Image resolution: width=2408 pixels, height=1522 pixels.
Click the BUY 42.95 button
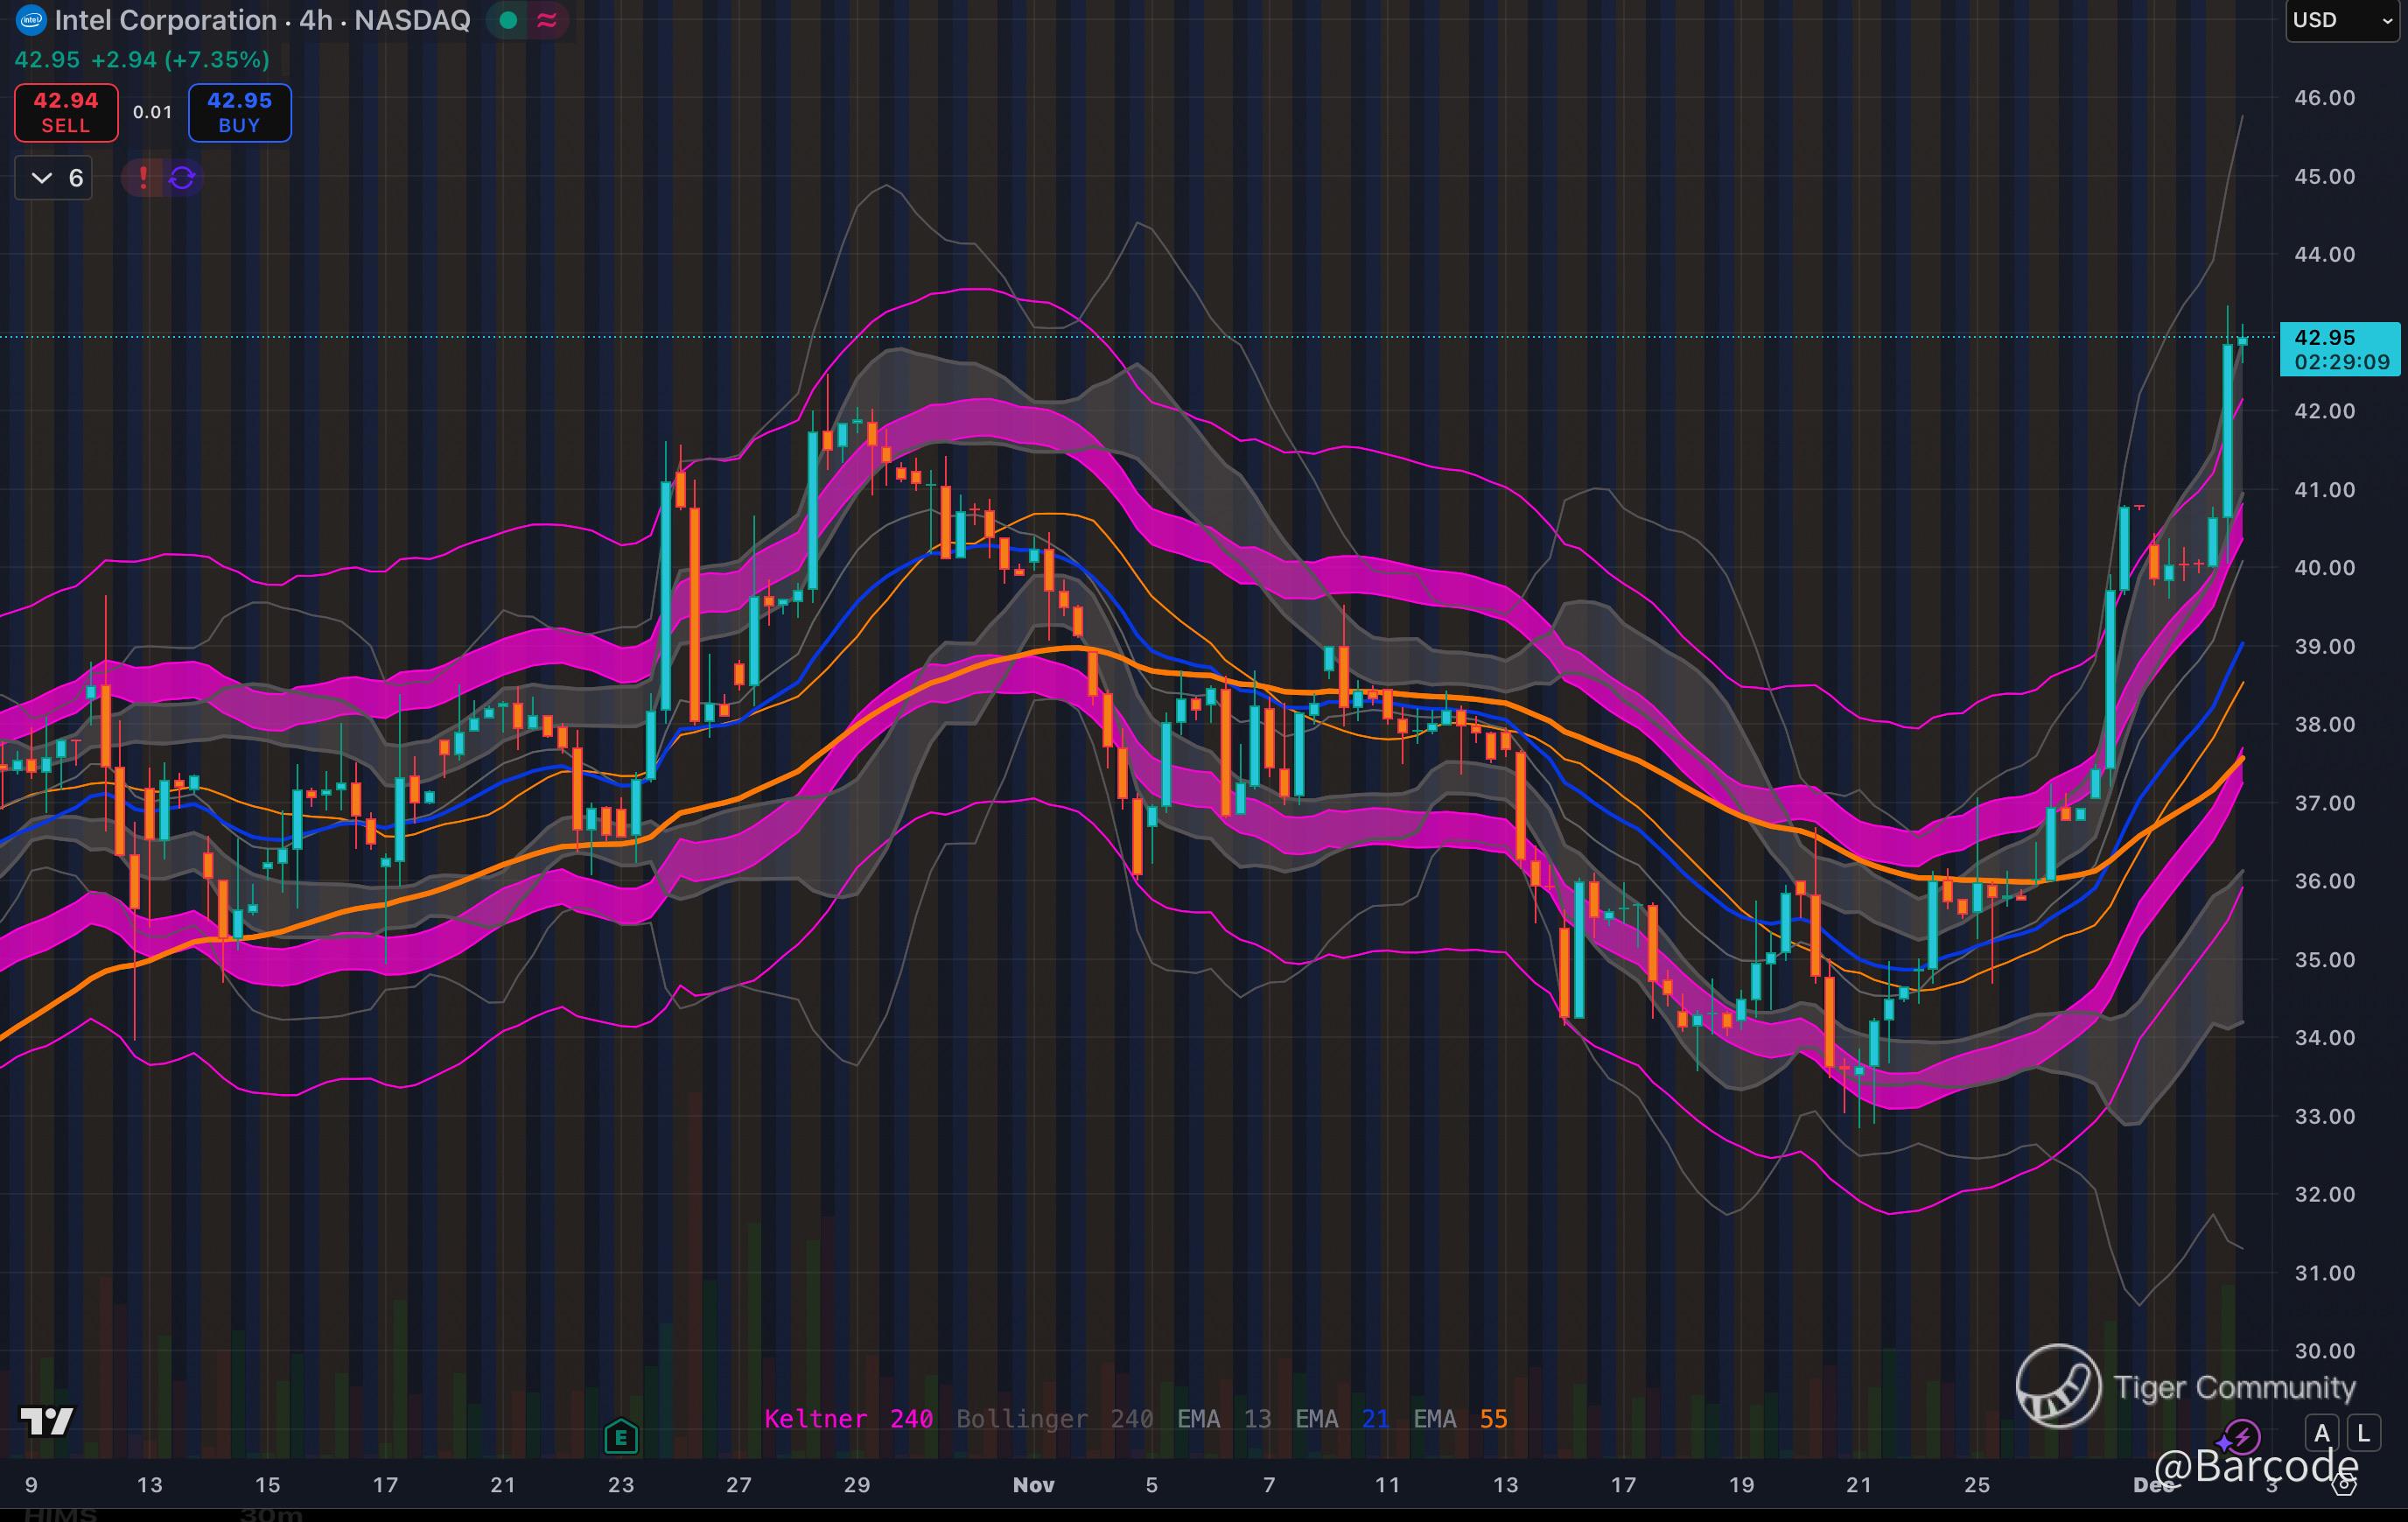239,112
